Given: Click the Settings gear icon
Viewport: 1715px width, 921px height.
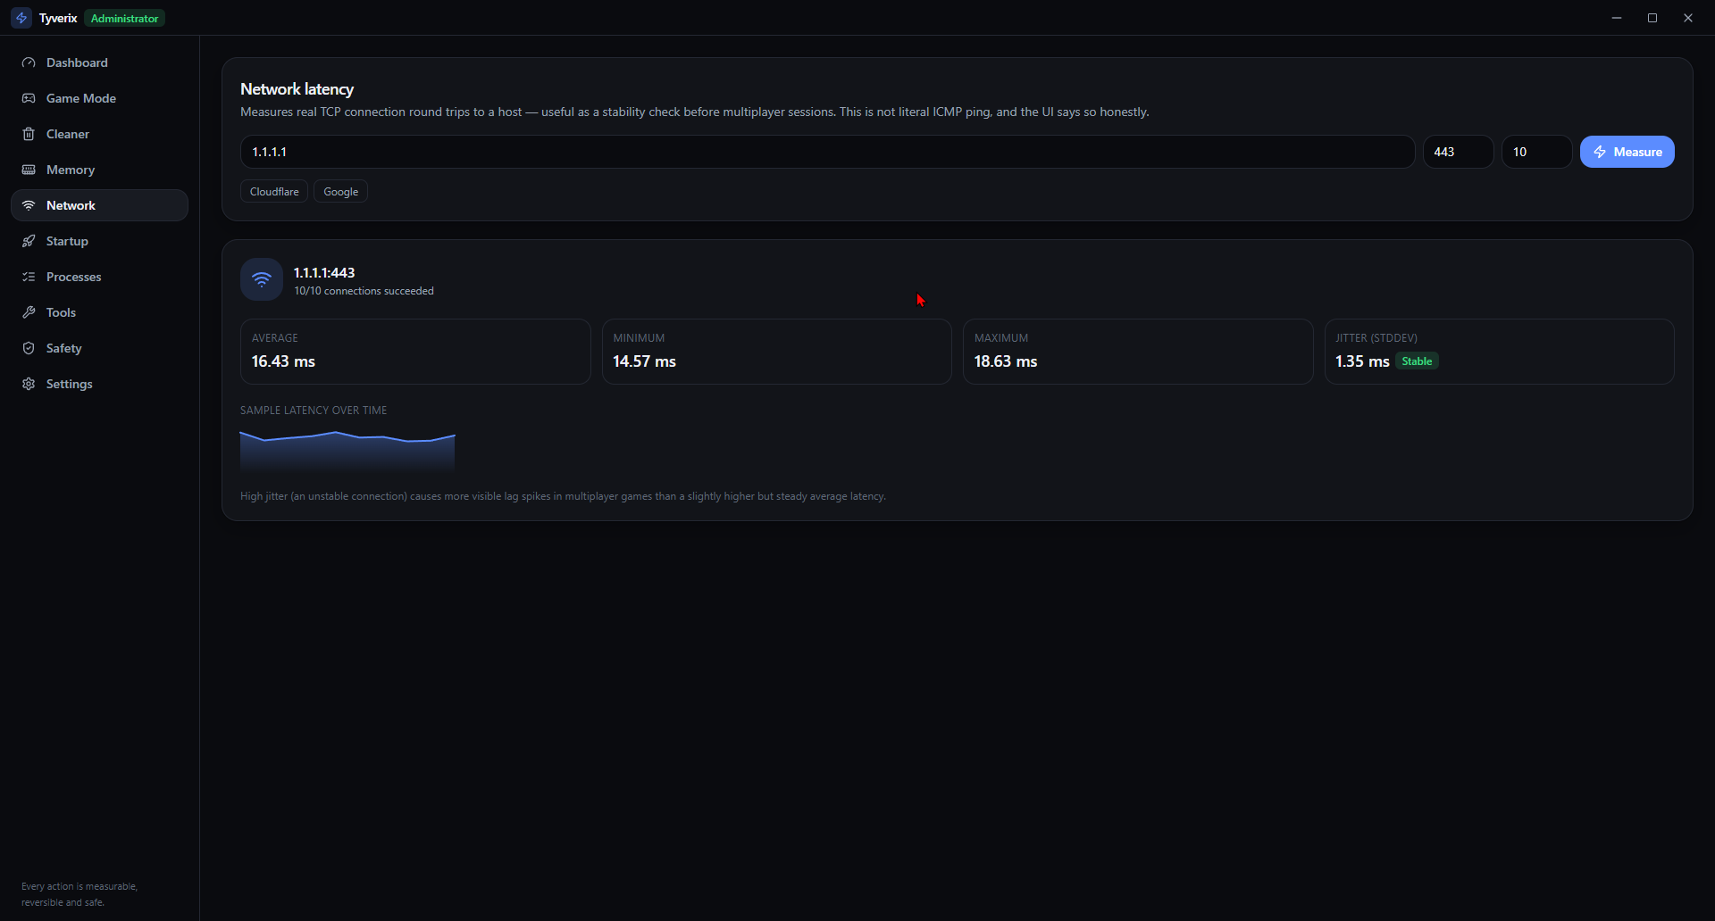Looking at the screenshot, I should 29,384.
